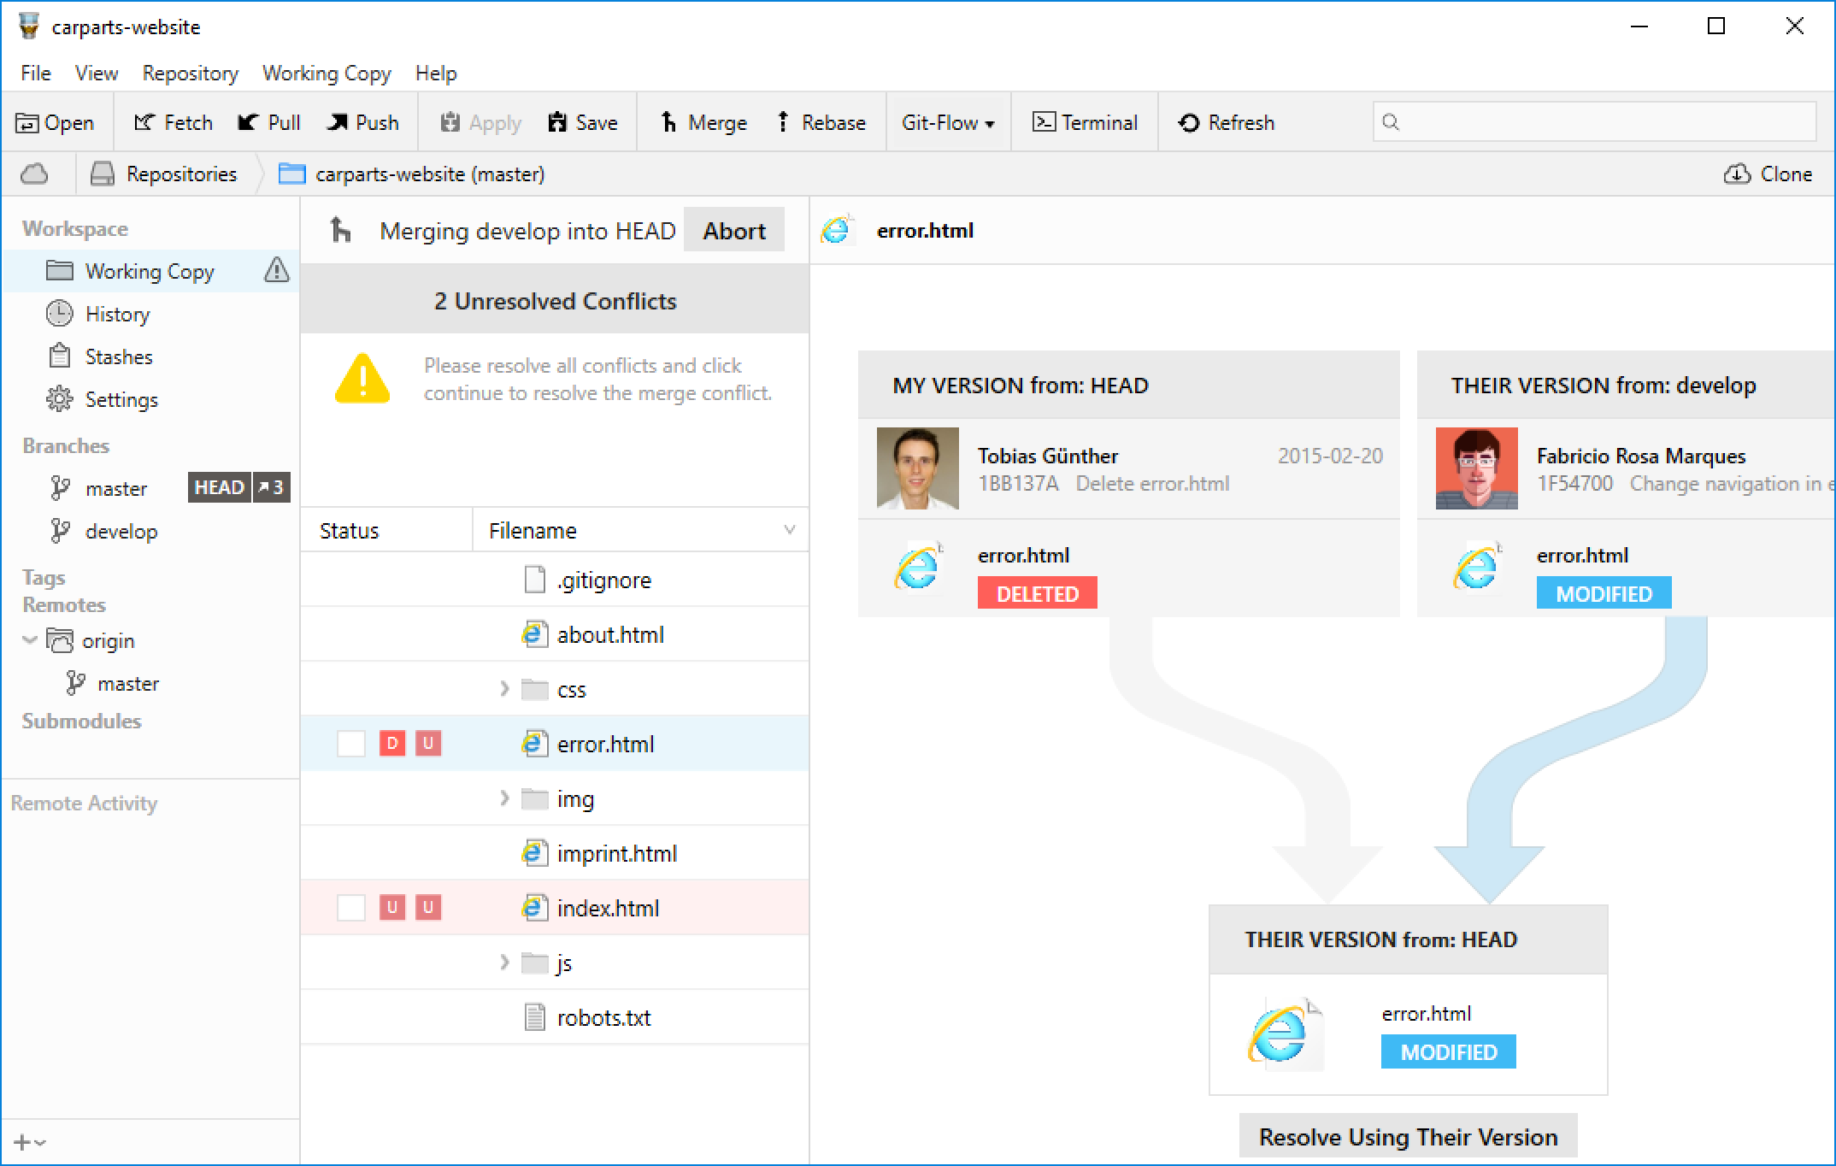Push commits using Push icon
The image size is (1836, 1166).
(x=338, y=122)
